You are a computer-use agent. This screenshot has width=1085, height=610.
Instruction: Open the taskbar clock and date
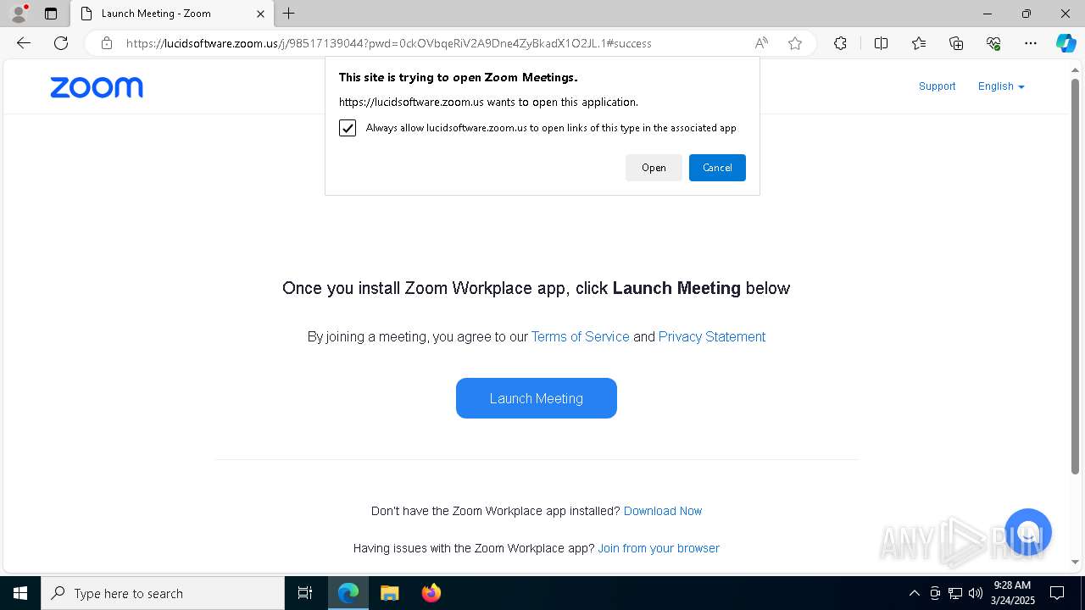(1012, 593)
